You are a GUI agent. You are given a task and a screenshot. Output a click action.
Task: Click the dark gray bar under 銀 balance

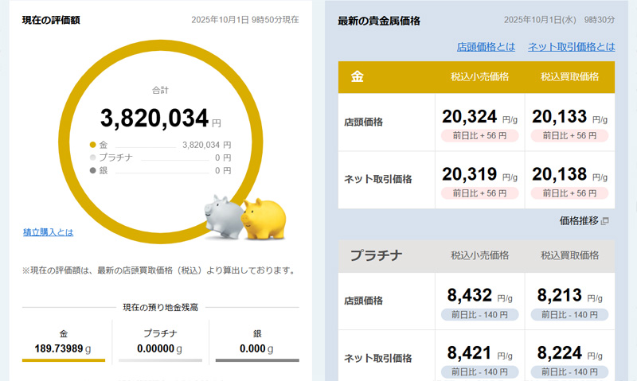point(256,360)
